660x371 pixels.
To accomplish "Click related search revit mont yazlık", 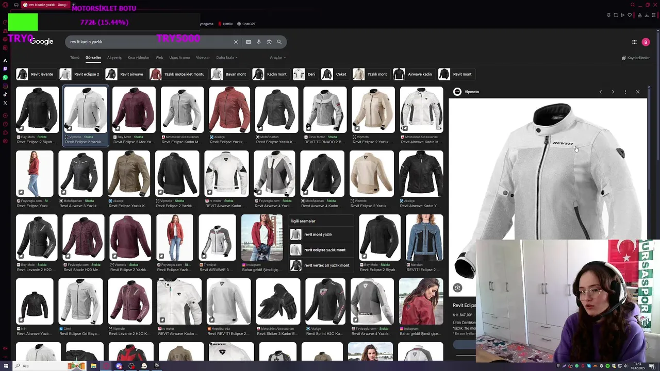I will [320, 234].
